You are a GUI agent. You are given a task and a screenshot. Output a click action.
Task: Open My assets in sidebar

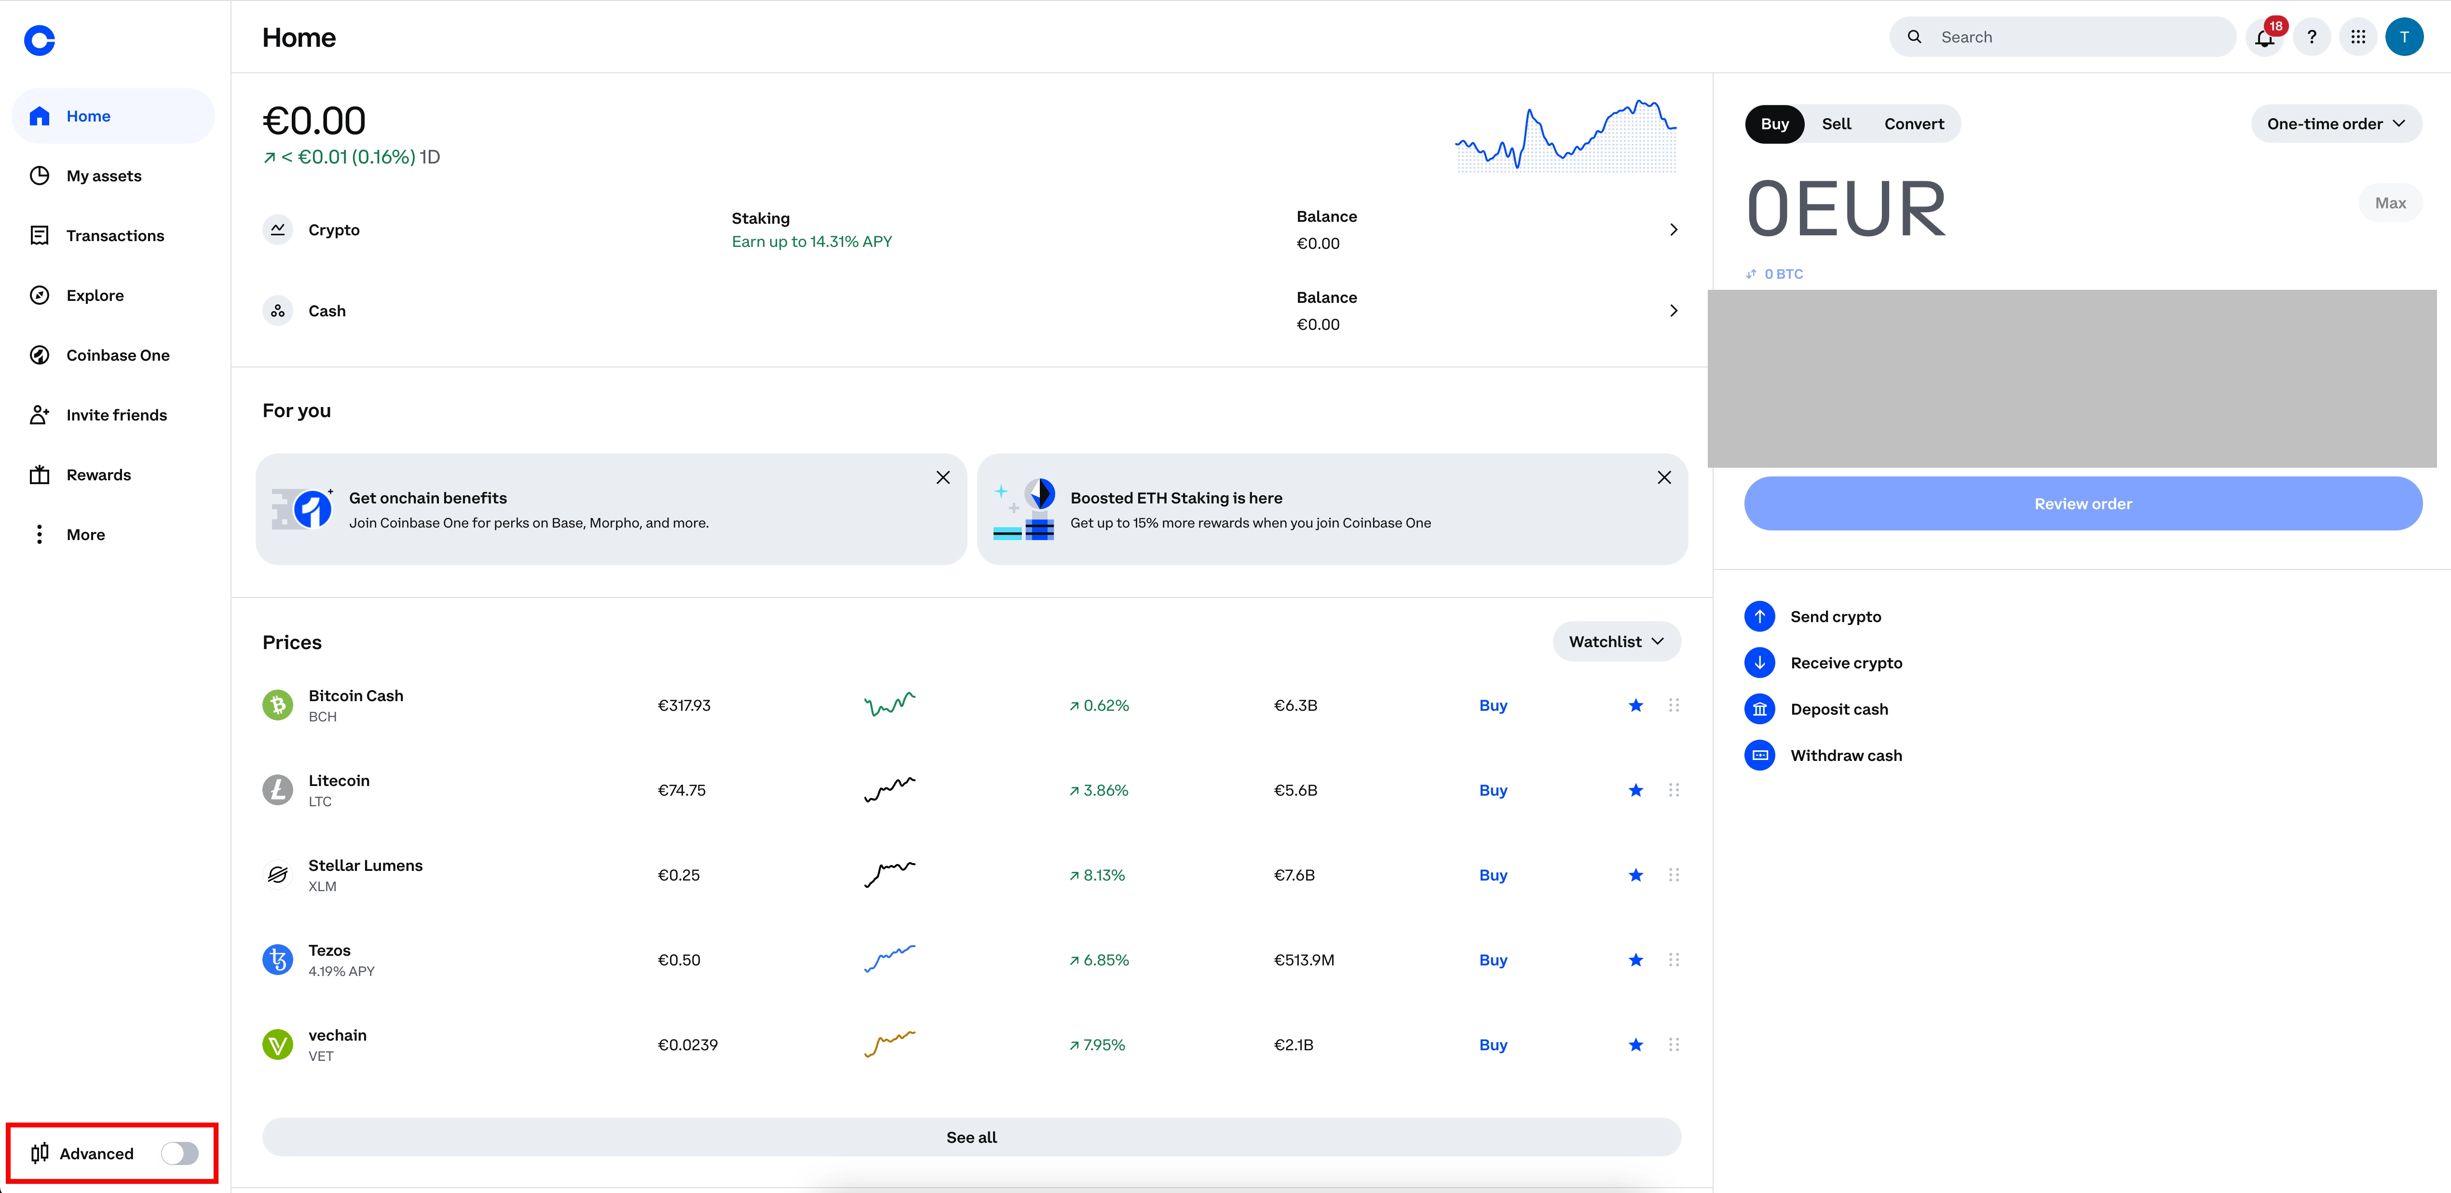pos(113,176)
